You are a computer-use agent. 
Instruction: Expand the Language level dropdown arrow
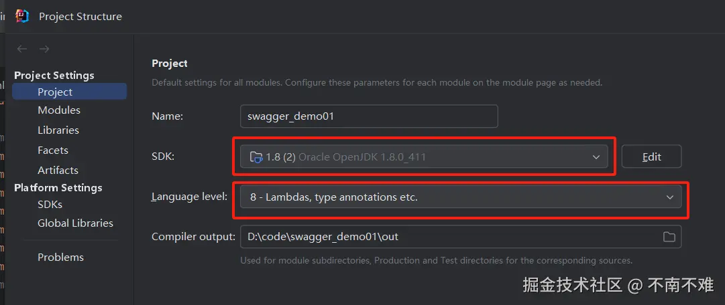coord(669,197)
